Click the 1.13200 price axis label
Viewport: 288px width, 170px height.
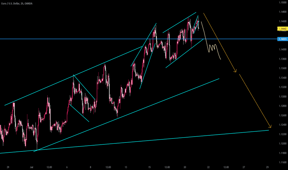tap(282, 87)
